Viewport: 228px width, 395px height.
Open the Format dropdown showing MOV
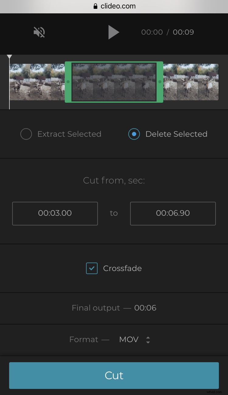pyautogui.click(x=129, y=339)
